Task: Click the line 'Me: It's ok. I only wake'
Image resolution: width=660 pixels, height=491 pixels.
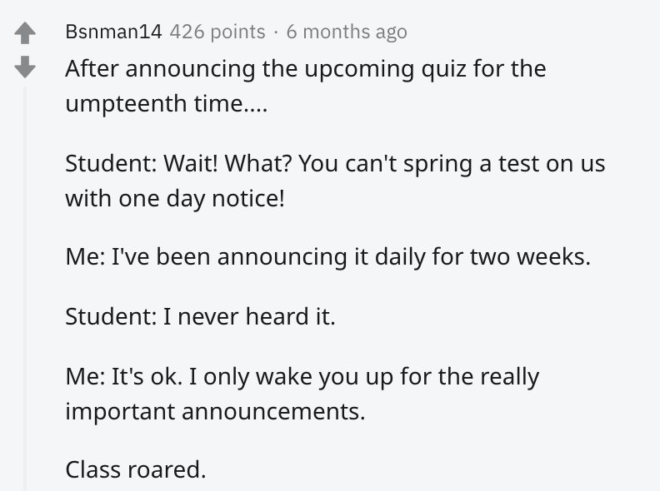Action: point(302,376)
